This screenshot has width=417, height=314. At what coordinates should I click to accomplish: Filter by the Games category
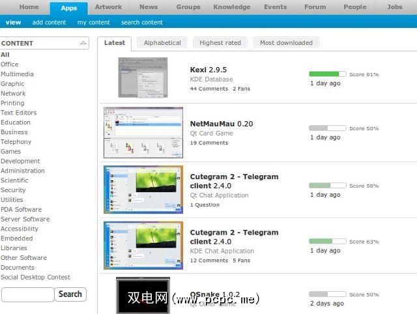pyautogui.click(x=10, y=152)
